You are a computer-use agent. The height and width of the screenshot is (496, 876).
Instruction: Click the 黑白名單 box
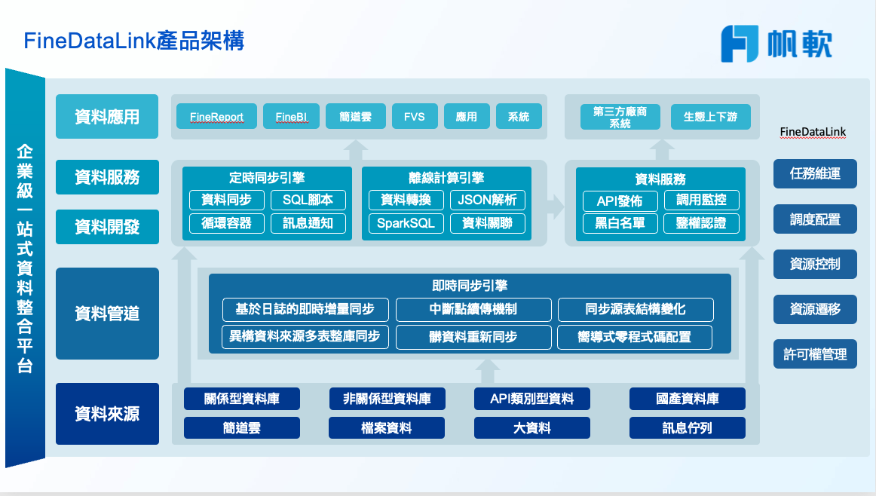620,223
